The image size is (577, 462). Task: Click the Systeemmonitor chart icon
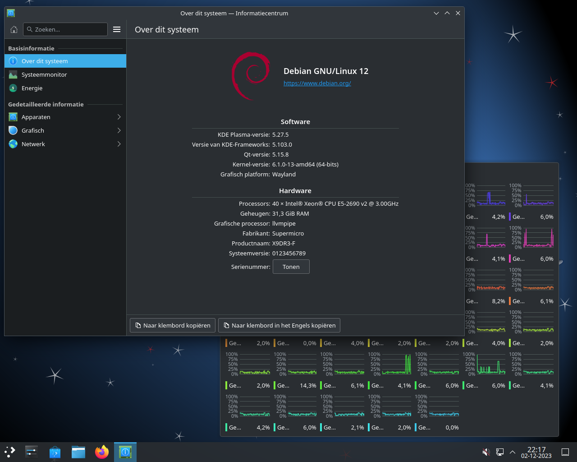click(x=13, y=74)
